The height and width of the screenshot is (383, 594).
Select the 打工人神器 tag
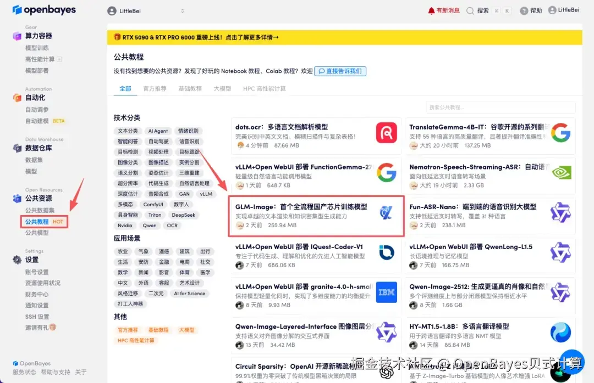[x=130, y=304]
